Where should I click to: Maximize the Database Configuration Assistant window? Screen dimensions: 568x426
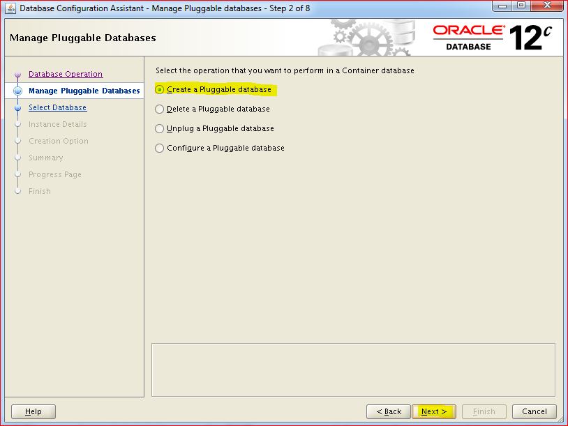(521, 7)
